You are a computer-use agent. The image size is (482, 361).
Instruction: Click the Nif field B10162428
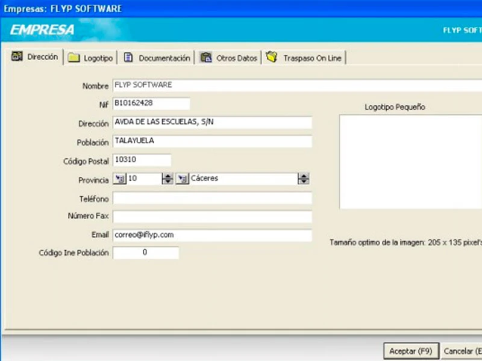(151, 103)
